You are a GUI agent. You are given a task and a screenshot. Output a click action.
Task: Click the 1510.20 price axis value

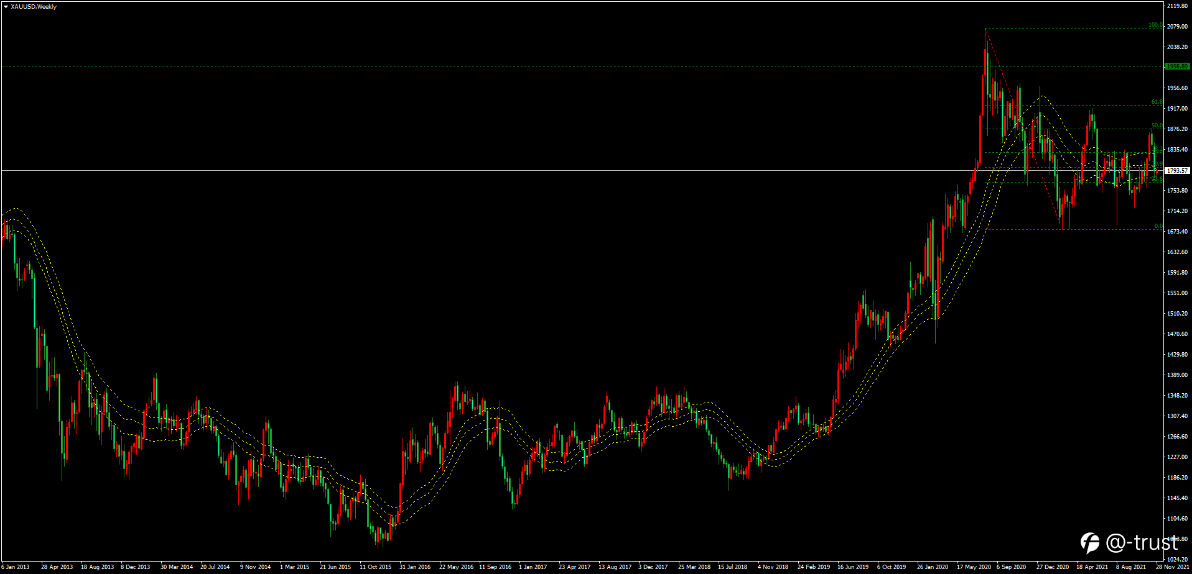(x=1178, y=314)
